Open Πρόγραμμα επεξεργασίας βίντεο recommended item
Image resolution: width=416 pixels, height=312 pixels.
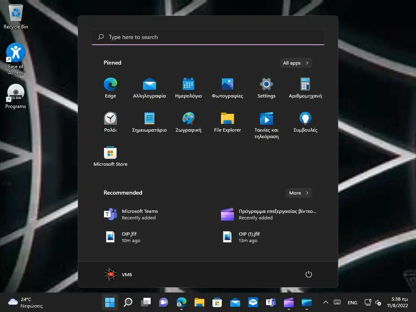pyautogui.click(x=269, y=214)
